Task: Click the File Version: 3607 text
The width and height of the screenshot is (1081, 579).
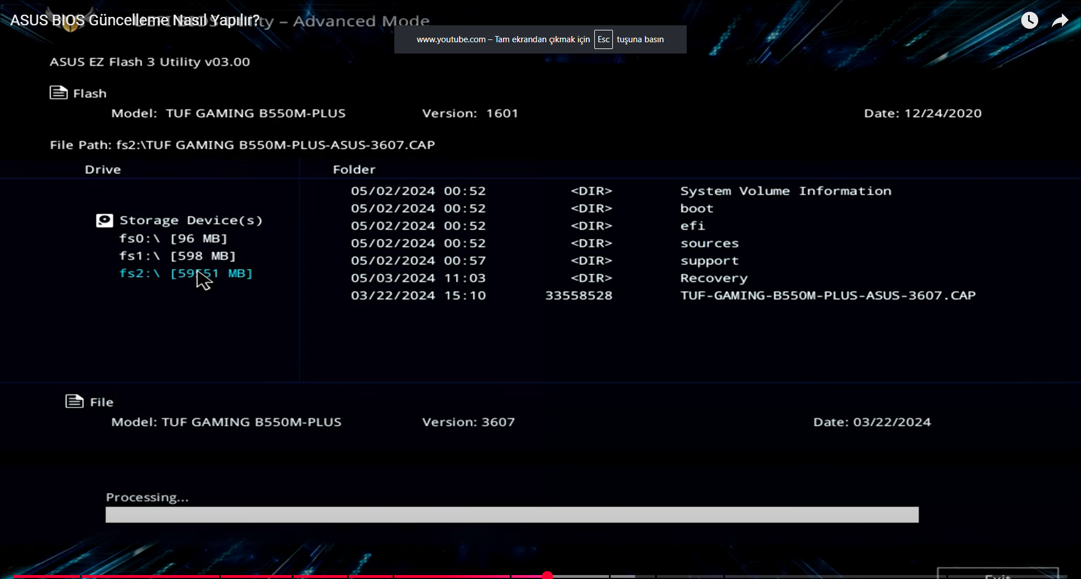Action: (x=468, y=422)
